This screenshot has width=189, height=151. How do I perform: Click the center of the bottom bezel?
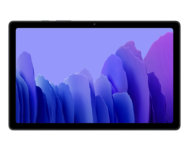(x=95, y=126)
